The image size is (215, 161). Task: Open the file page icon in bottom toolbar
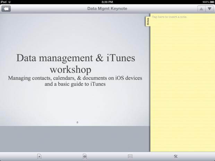tap(39, 156)
